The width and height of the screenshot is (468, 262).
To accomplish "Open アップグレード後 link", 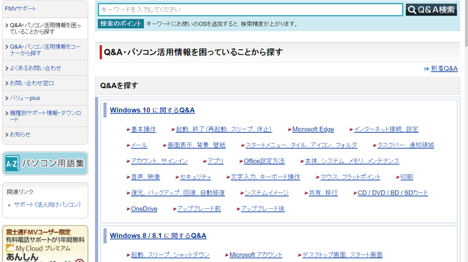I will coord(263,208).
